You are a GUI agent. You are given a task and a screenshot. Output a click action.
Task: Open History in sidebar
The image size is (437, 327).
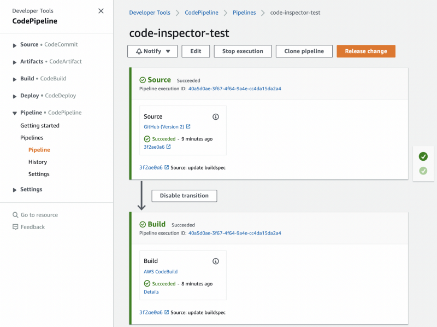point(38,162)
